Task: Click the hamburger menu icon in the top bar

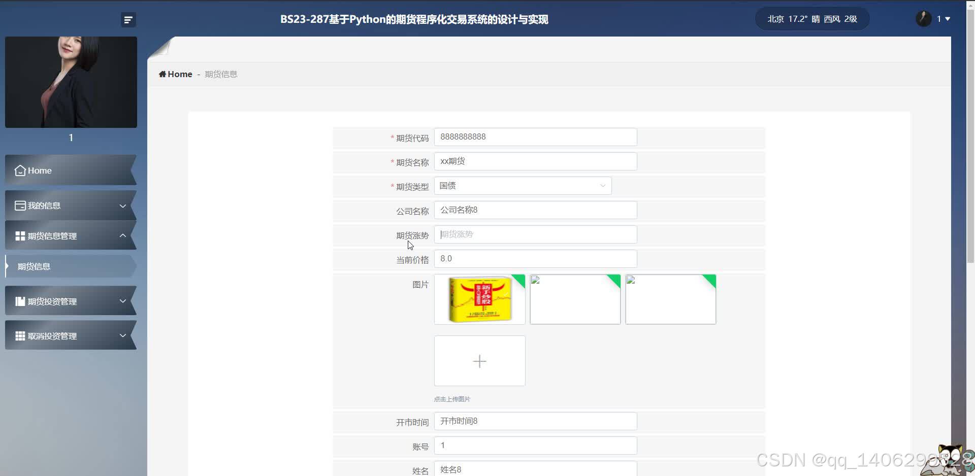Action: click(x=127, y=19)
